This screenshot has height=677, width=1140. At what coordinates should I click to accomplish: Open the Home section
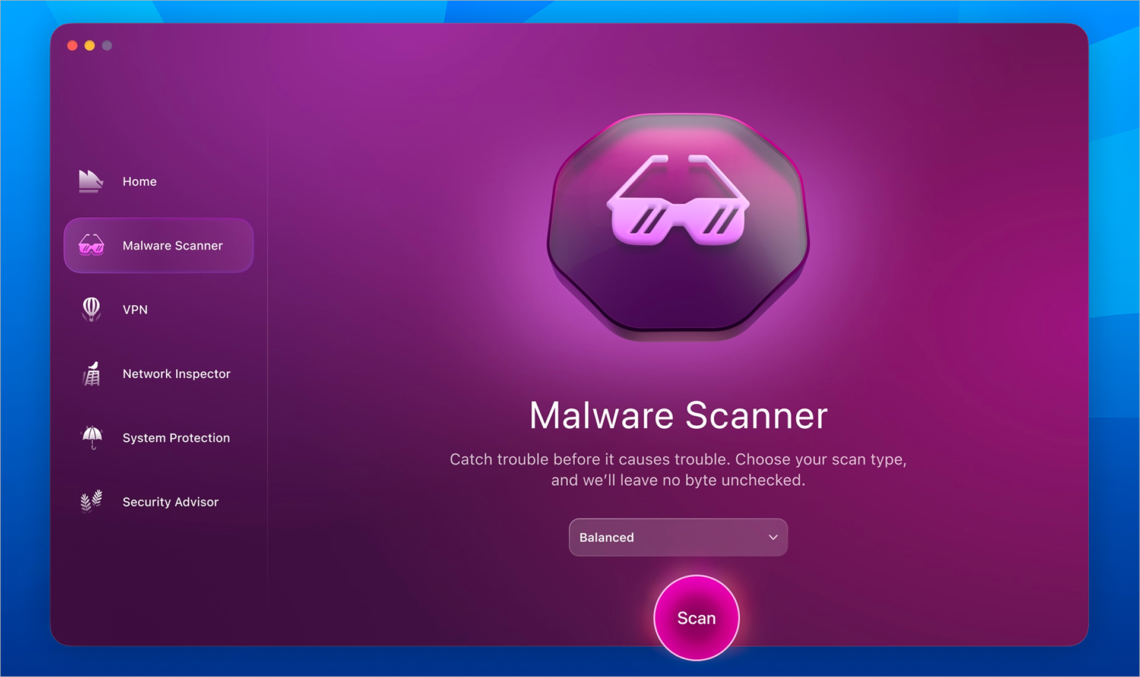(139, 181)
